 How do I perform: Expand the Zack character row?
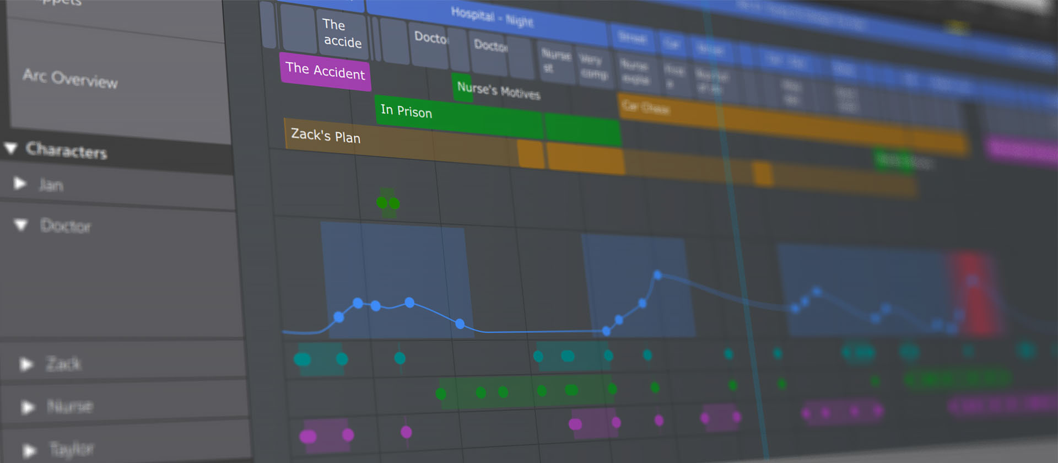[x=25, y=364]
